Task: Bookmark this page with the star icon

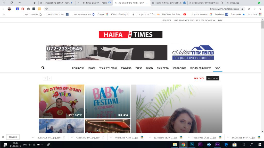Action: (46, 9)
